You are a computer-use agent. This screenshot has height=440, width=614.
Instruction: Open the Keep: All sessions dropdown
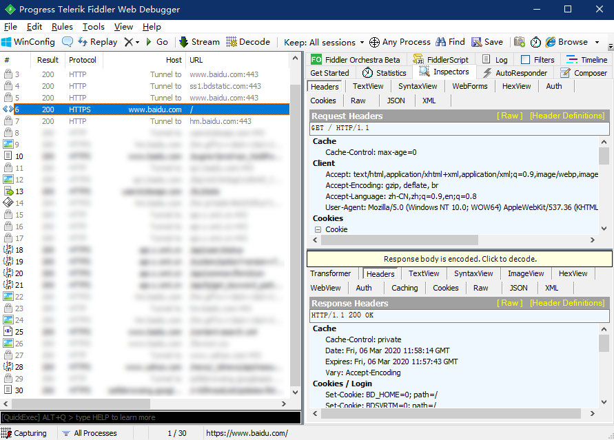(324, 42)
